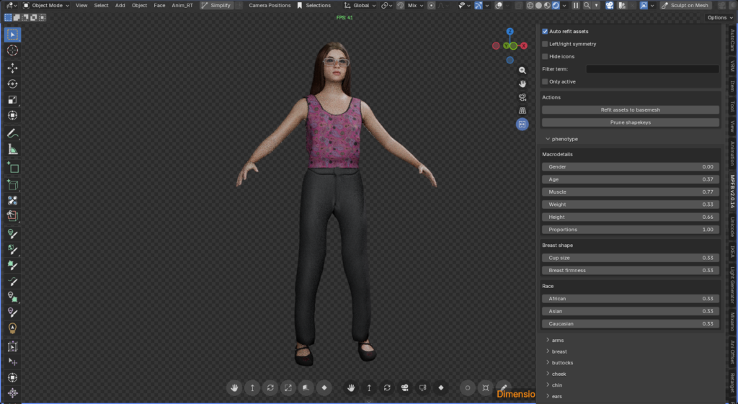Open the Select menu
This screenshot has width=738, height=404.
click(101, 5)
